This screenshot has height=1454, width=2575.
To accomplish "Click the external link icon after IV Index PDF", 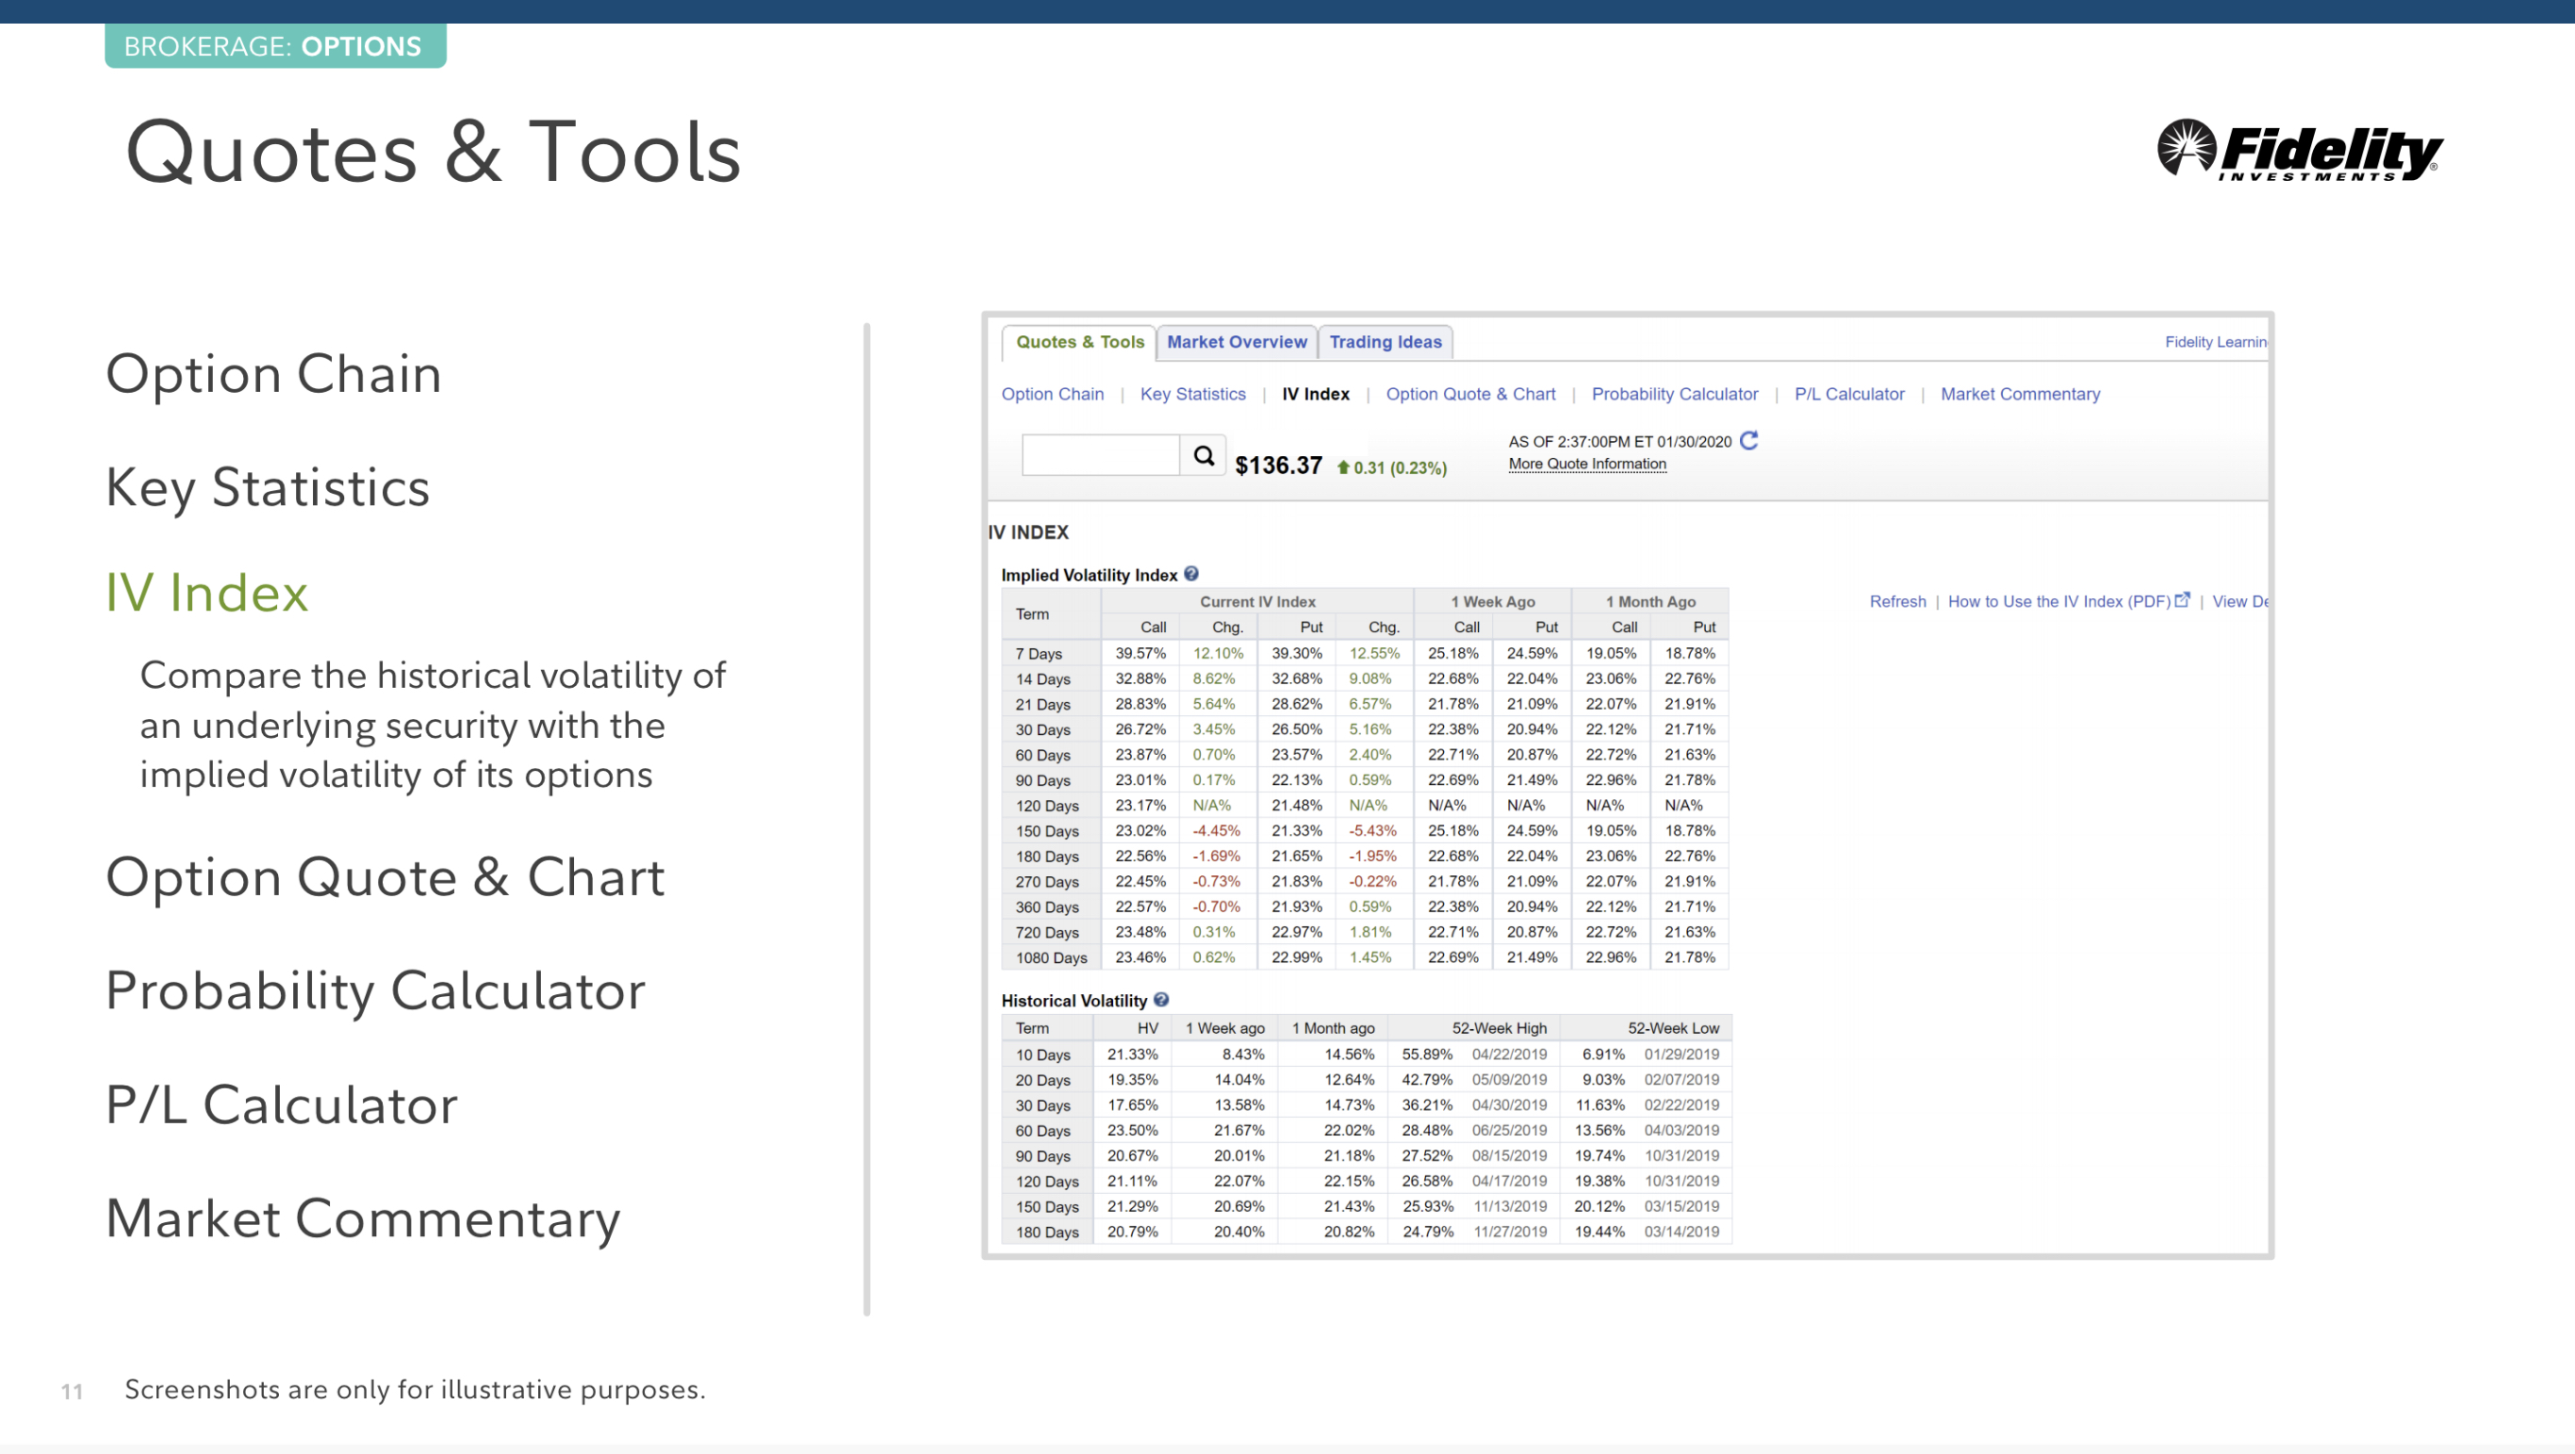I will [x=2182, y=599].
